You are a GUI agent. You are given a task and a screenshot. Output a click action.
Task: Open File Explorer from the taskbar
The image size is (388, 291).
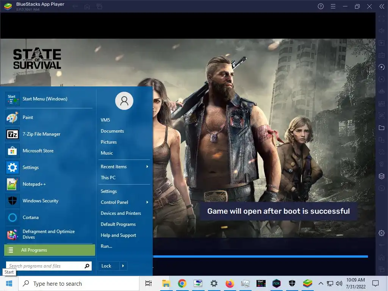click(x=166, y=283)
